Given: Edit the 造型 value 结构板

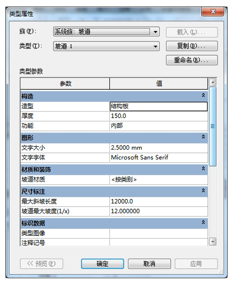Looking at the screenshot, I should [x=158, y=106].
